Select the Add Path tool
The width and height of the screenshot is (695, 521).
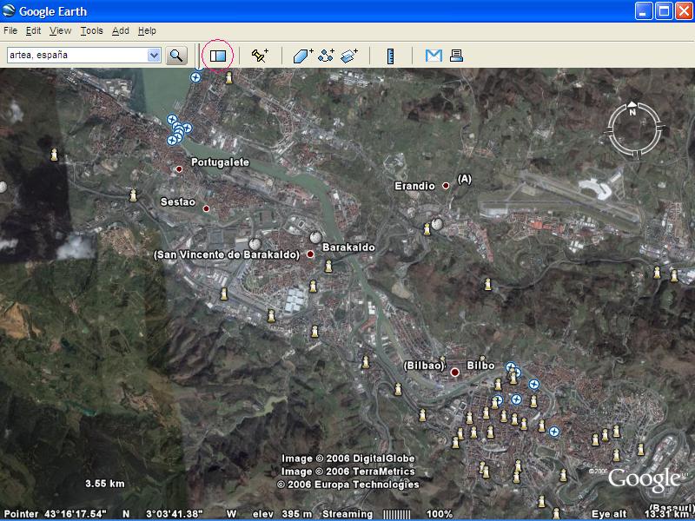point(327,56)
